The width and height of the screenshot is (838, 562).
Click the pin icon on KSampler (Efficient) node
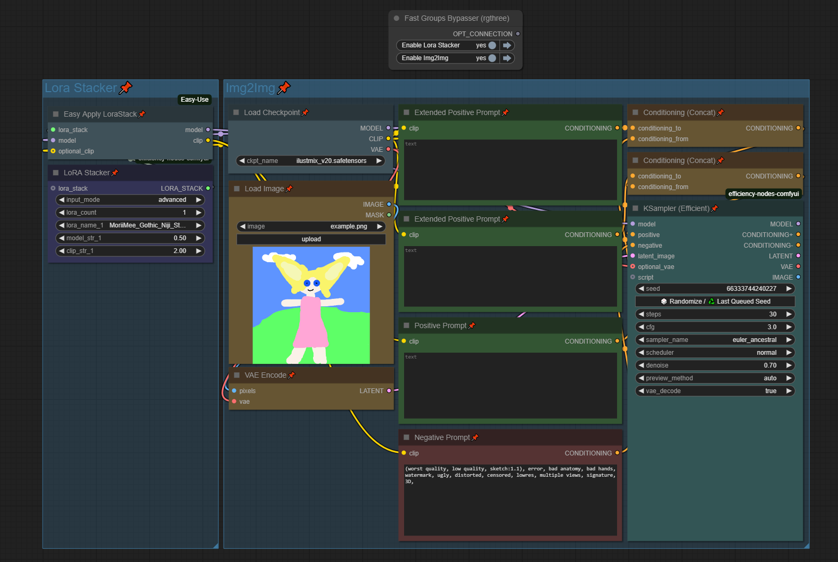[x=714, y=209]
